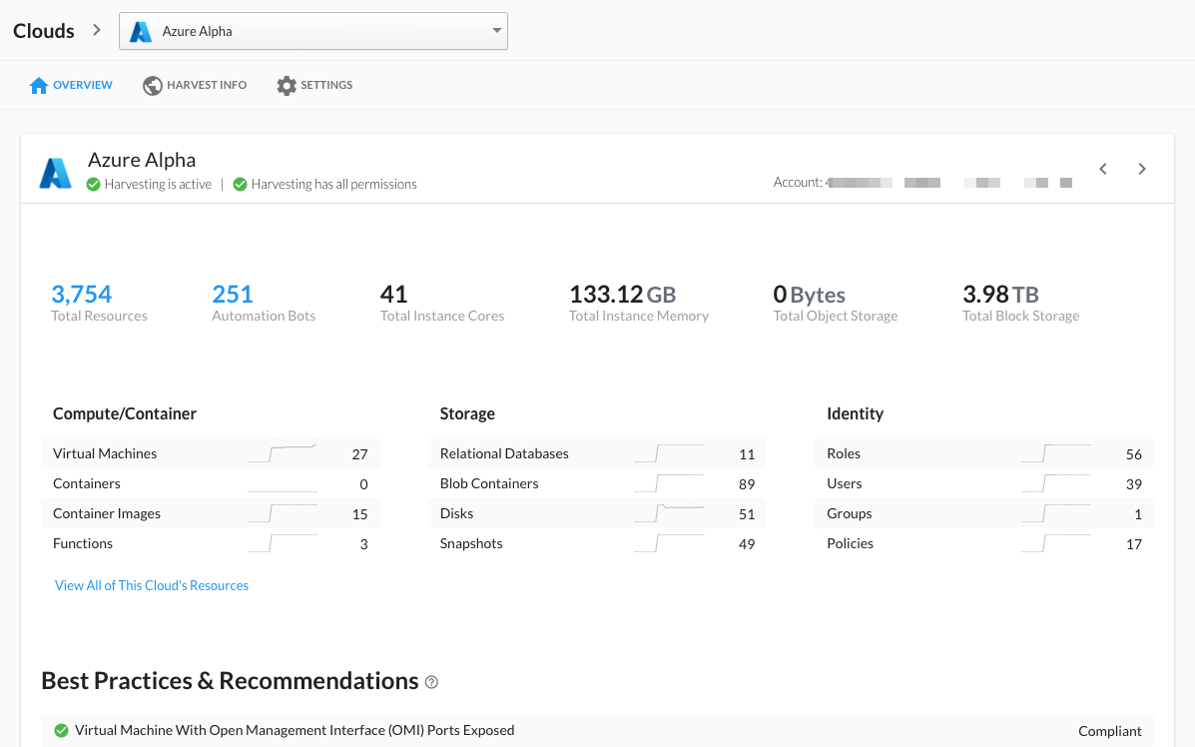Click the Roles sparkline chart
The image size is (1195, 747).
click(x=1056, y=453)
